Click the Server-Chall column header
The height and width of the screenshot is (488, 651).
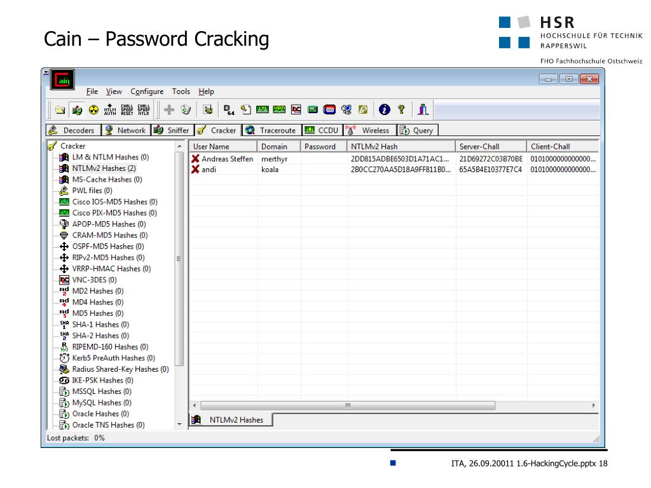[491, 147]
